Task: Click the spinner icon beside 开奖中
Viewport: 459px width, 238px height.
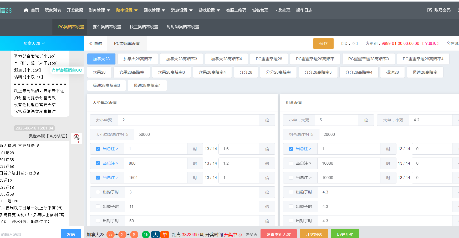Action: pyautogui.click(x=240, y=235)
